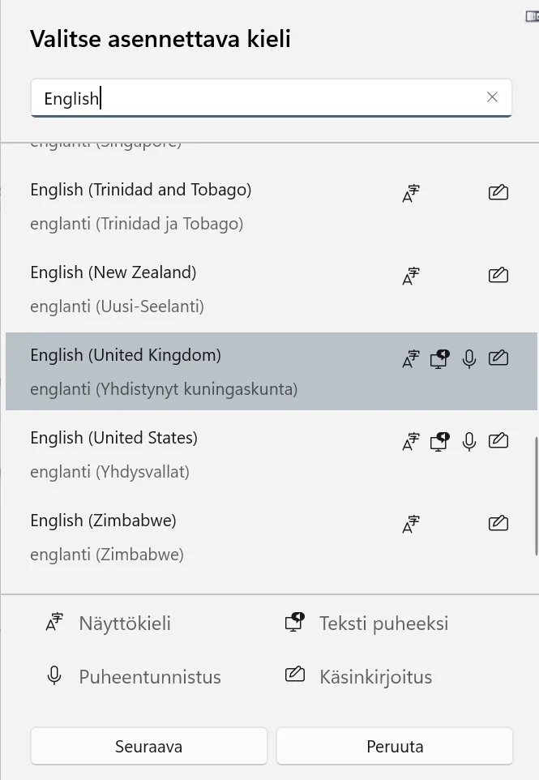Click handwriting icon for New Zealand

pos(498,275)
